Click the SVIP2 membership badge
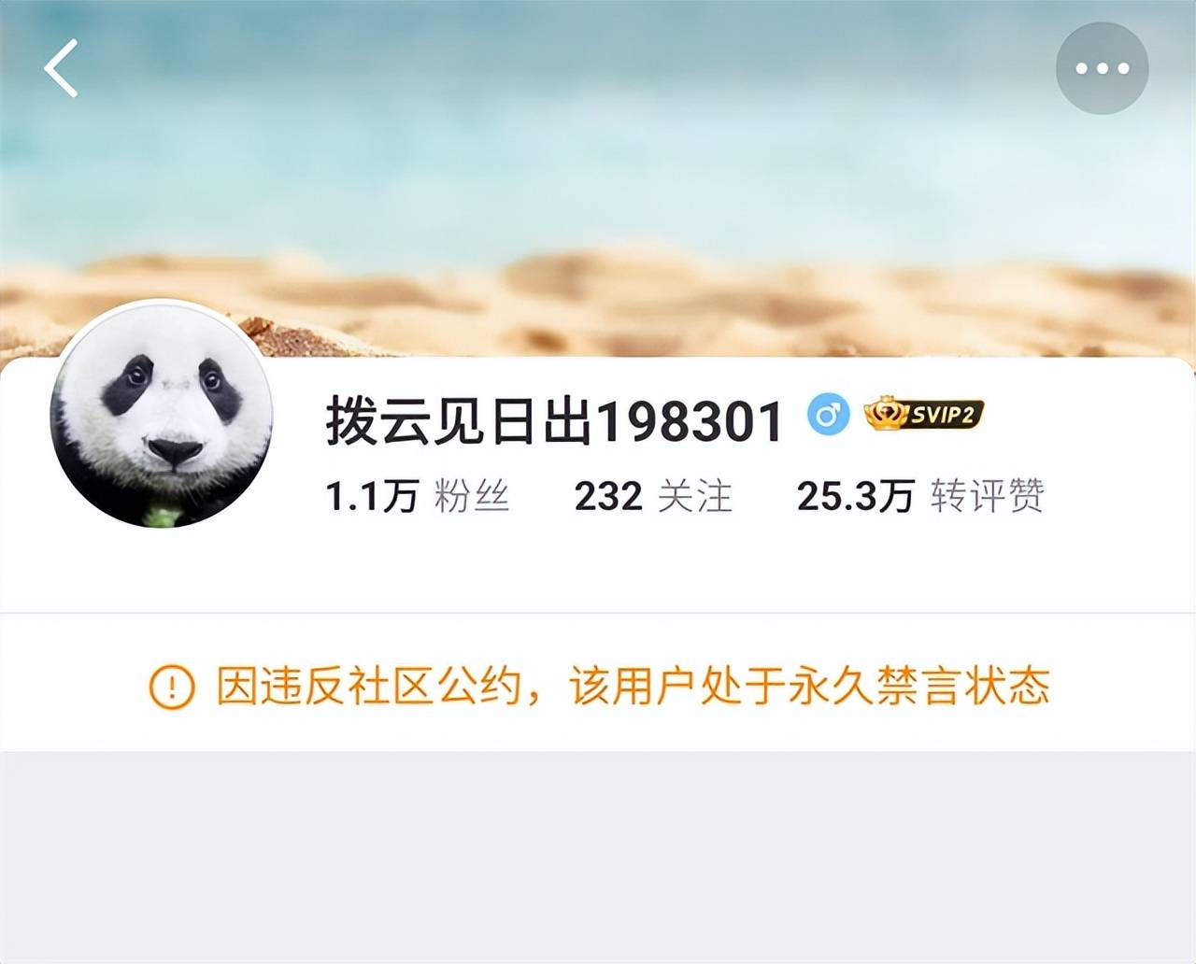 924,414
